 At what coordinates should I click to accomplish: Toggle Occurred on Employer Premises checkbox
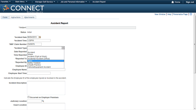(28, 97)
